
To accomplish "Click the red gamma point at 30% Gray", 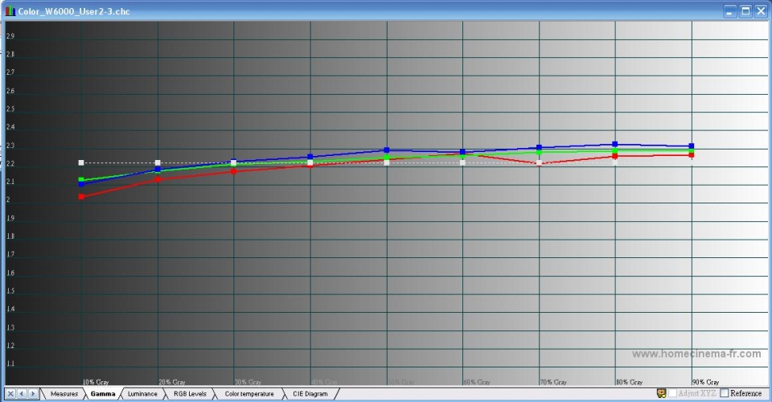I will 234,171.
